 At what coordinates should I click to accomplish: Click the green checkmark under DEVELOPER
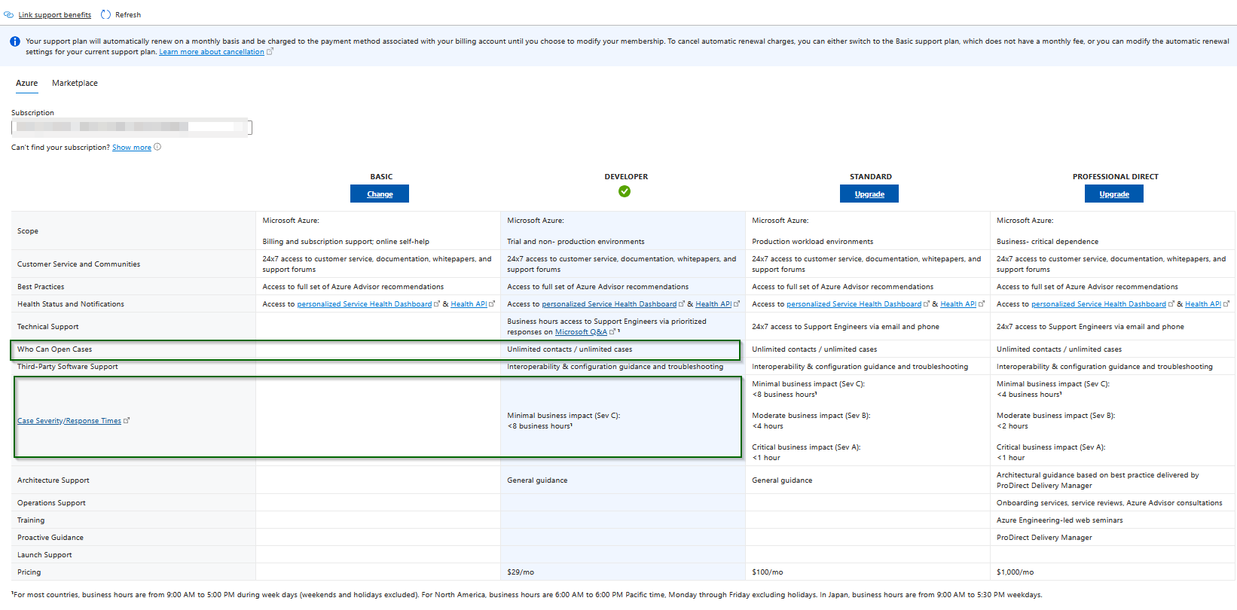pos(625,191)
